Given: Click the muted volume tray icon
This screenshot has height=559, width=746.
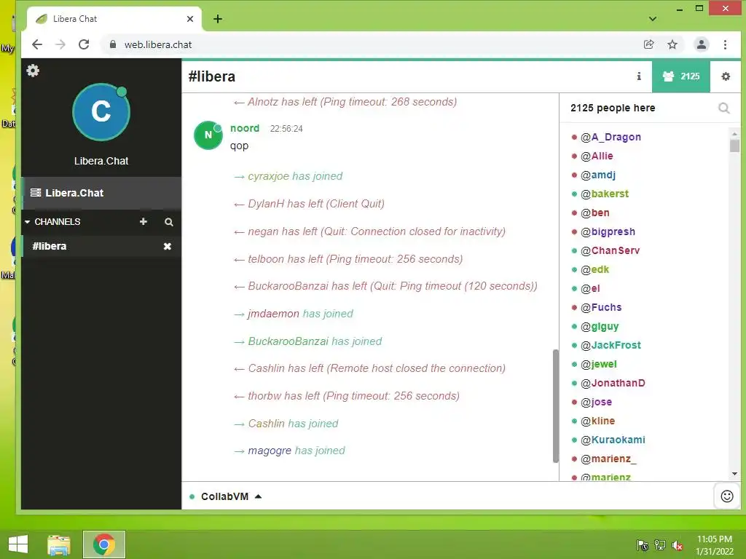Looking at the screenshot, I should click(678, 545).
